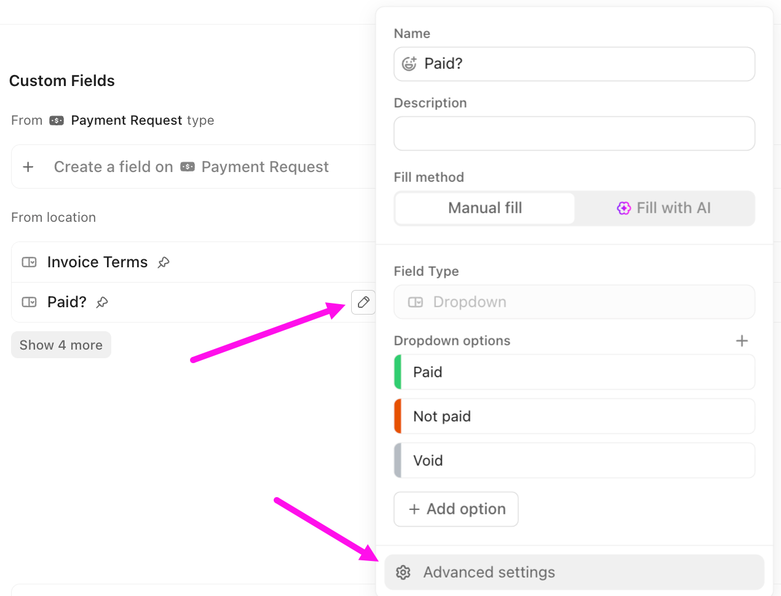
Task: Click the pencil icon beside the Paid? field
Action: 363,302
